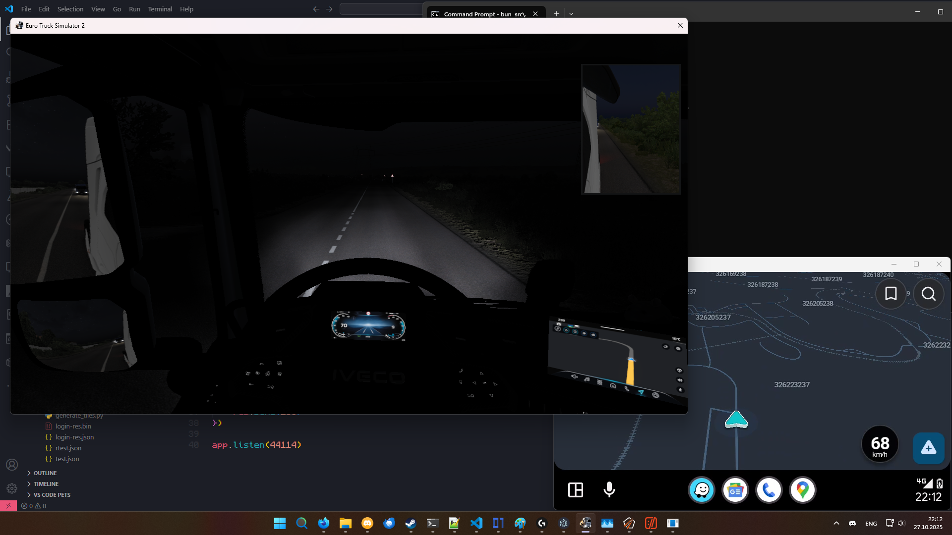Expand the TIMELINE section

[46, 484]
